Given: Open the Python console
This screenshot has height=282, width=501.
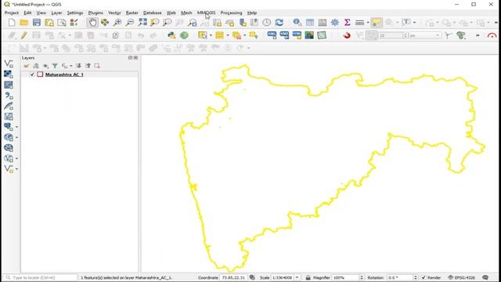Looking at the screenshot, I should click(x=171, y=35).
